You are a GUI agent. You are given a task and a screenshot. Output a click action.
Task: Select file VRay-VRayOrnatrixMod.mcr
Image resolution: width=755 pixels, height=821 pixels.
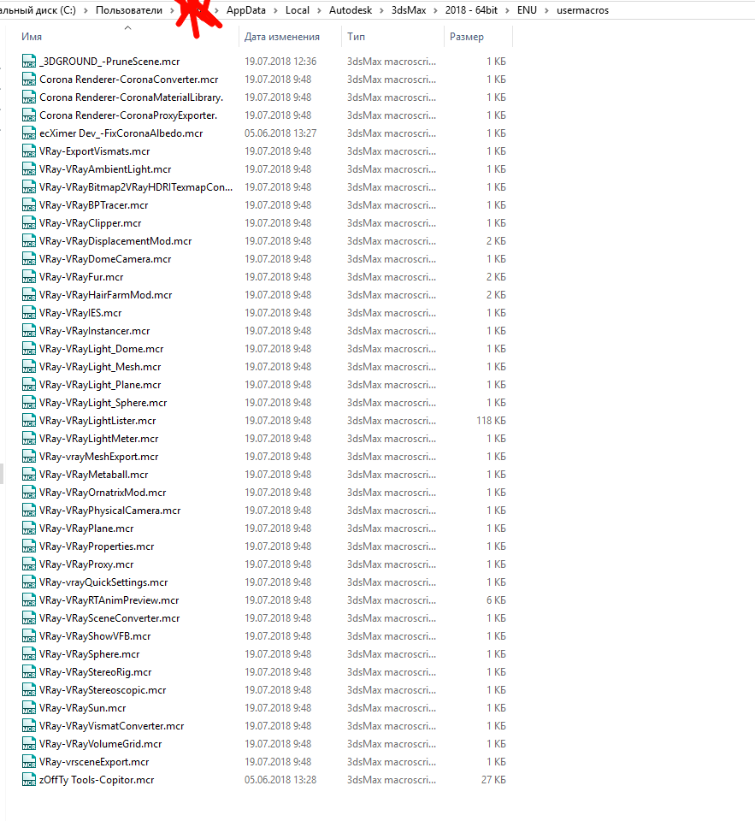[x=103, y=493]
